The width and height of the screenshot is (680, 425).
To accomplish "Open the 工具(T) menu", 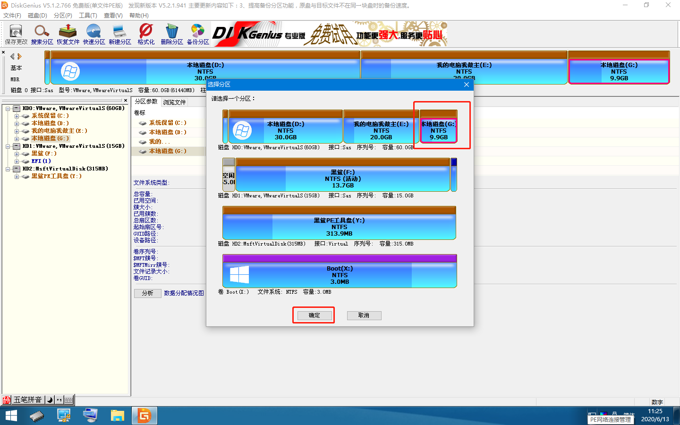I will [x=88, y=16].
